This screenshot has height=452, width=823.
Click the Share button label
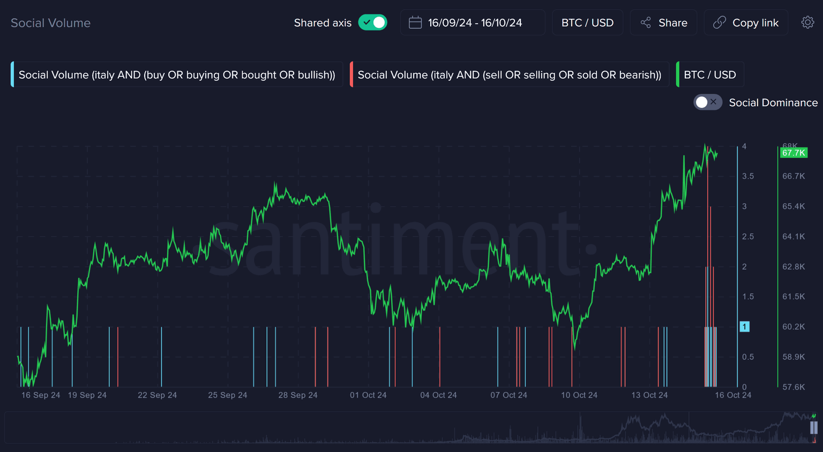(672, 23)
